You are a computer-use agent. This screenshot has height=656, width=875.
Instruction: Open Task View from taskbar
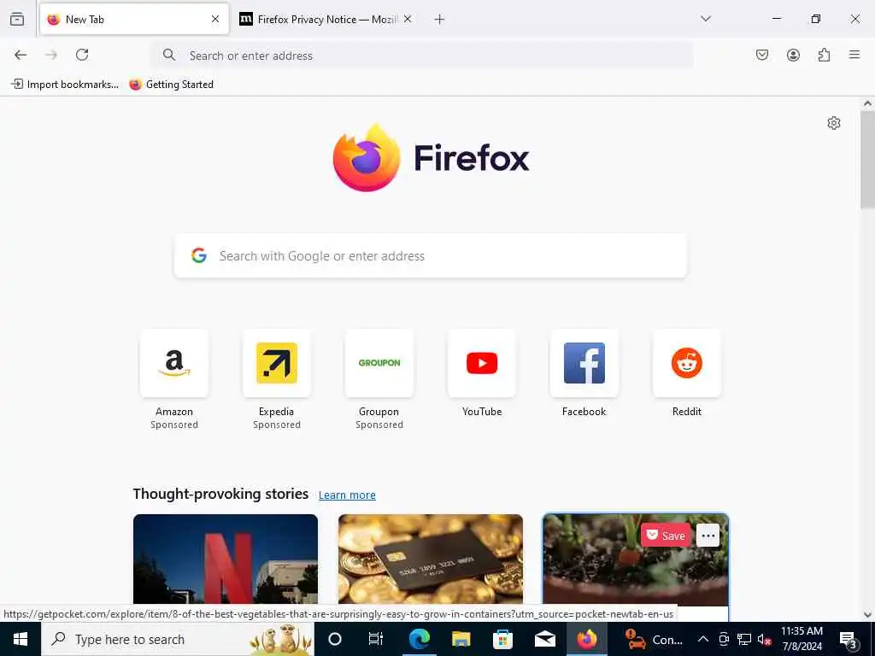[376, 639]
